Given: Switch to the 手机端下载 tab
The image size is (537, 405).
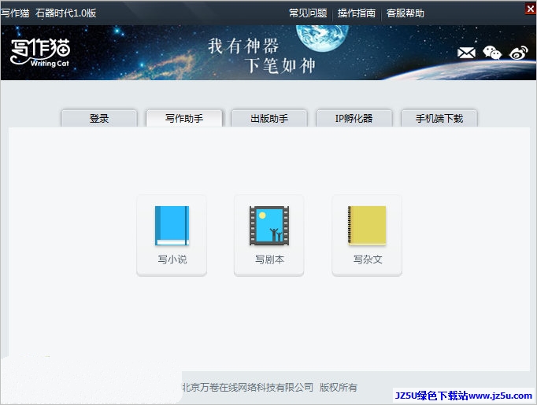Looking at the screenshot, I should [439, 118].
